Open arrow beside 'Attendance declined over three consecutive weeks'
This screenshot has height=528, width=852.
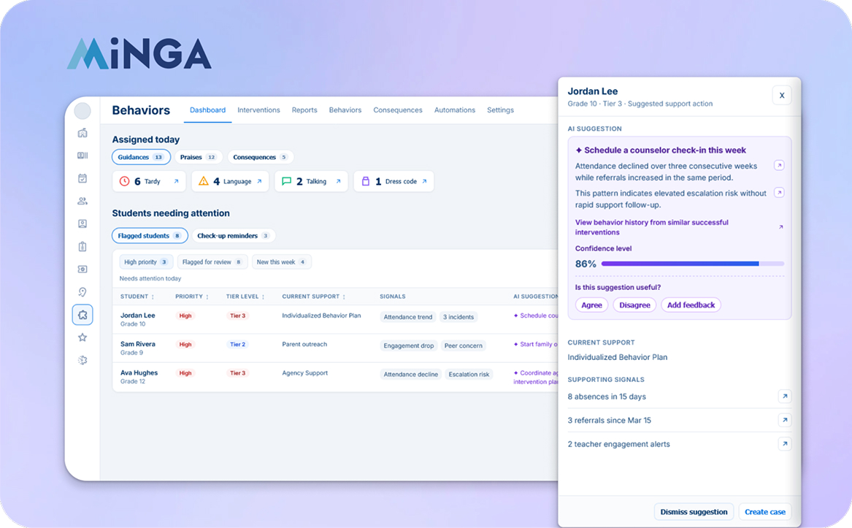779,165
